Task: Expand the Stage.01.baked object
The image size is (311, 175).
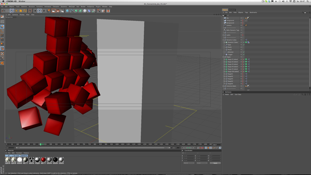Action: pyautogui.click(x=224, y=60)
